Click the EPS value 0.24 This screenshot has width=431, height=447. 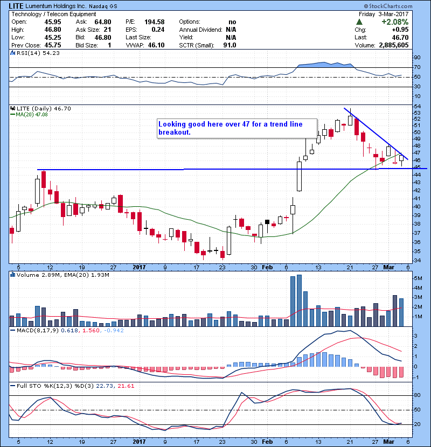[158, 30]
